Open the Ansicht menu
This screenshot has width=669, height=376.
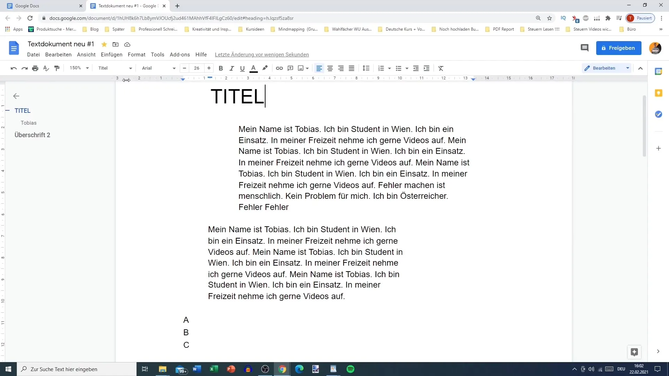(x=86, y=55)
